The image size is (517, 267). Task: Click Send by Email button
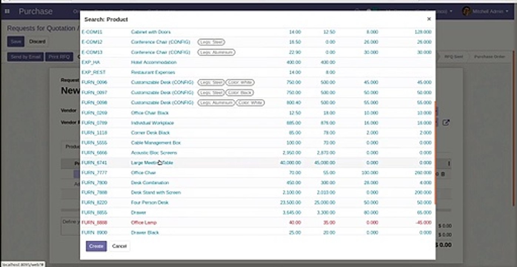pos(26,57)
